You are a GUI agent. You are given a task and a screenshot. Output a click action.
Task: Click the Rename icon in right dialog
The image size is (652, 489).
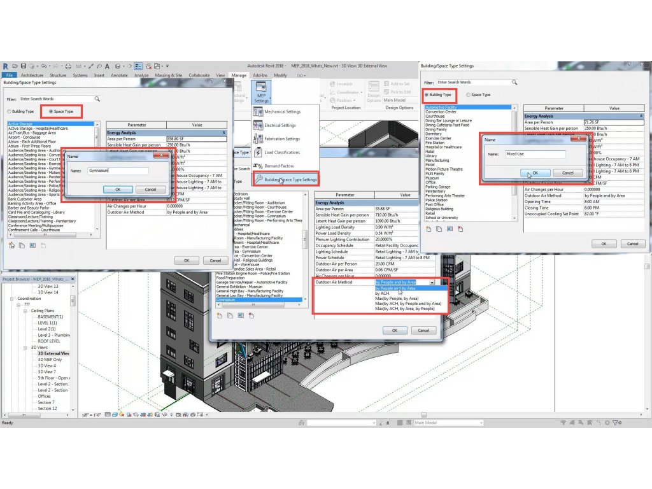450,229
